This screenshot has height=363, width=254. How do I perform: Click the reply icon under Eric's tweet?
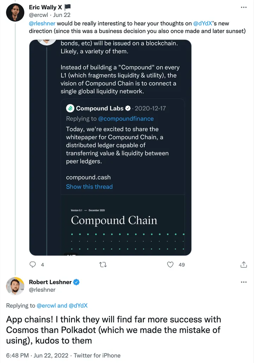(33, 264)
